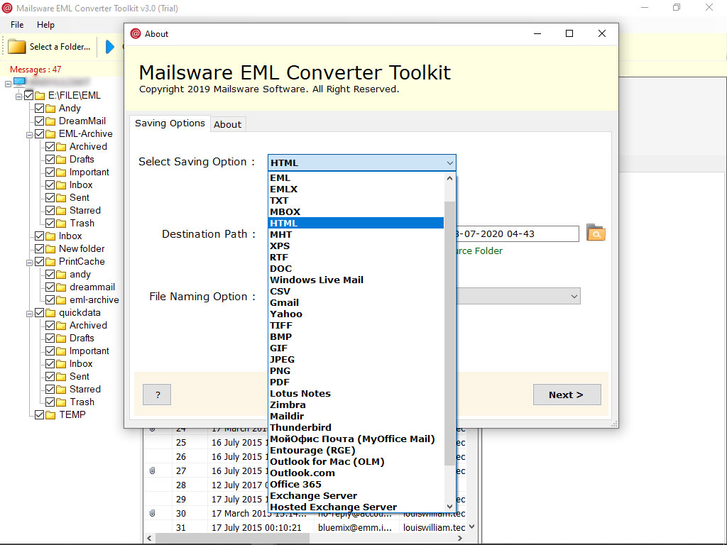Click the question mark help button
This screenshot has height=545, width=727.
[156, 395]
